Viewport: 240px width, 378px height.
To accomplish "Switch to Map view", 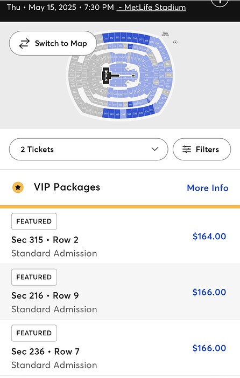I will tap(53, 43).
